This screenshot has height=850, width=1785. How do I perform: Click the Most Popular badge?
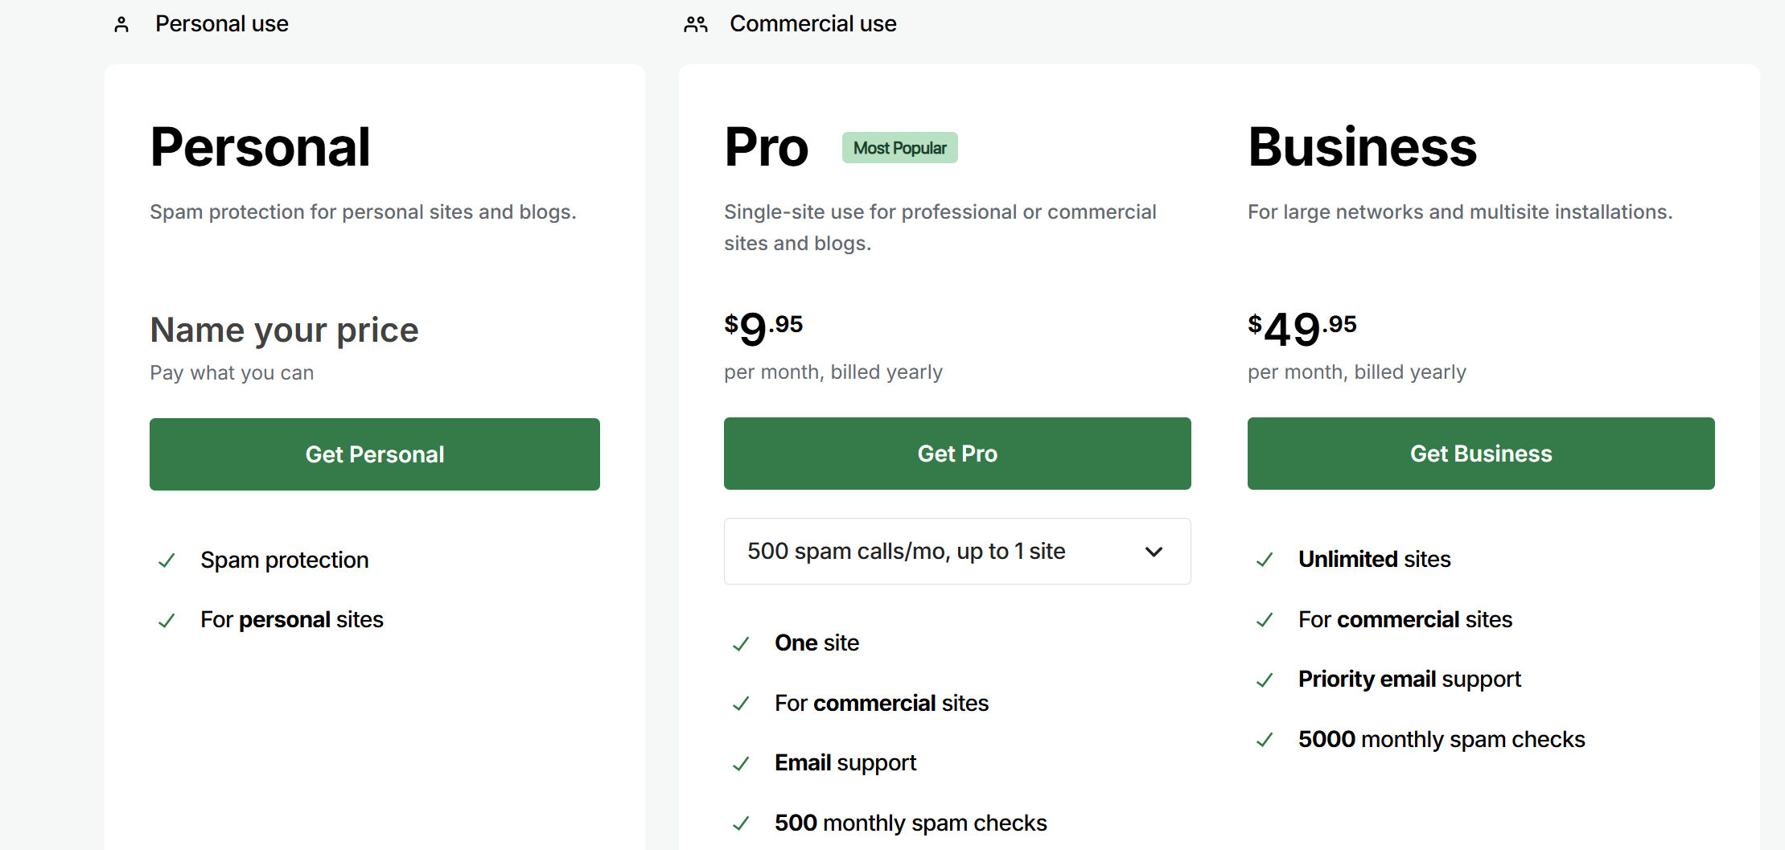[899, 148]
